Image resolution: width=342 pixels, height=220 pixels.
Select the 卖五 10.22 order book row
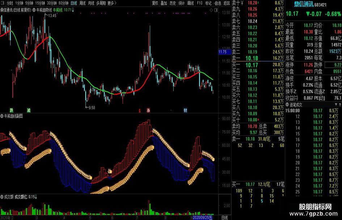tap(258, 34)
